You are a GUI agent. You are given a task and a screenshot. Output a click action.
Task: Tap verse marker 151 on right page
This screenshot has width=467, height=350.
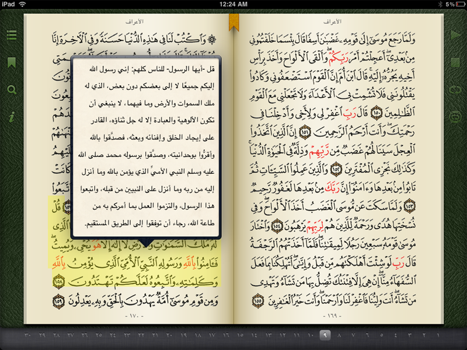(x=305, y=132)
